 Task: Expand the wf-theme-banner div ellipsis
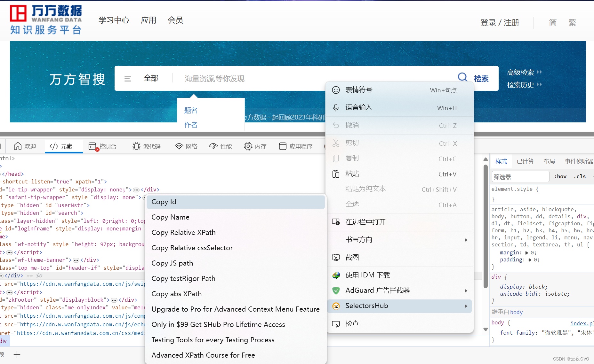(x=76, y=260)
